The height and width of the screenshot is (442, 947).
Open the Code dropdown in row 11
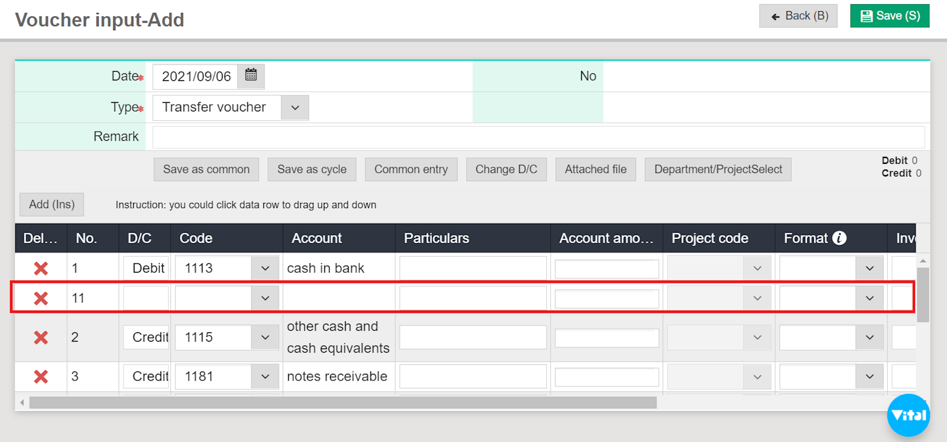coord(265,298)
